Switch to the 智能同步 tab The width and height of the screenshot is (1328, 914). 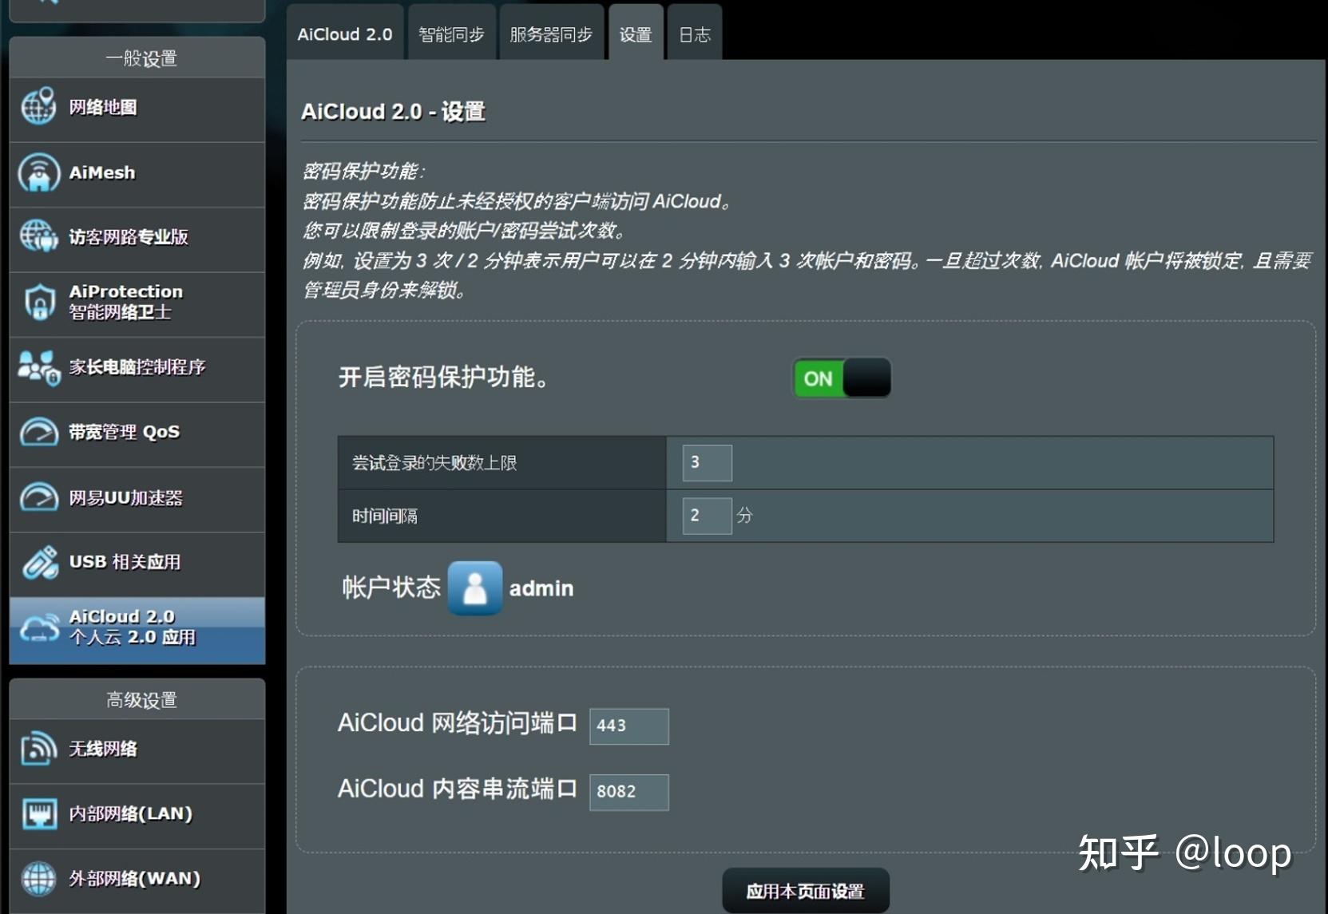pyautogui.click(x=451, y=33)
